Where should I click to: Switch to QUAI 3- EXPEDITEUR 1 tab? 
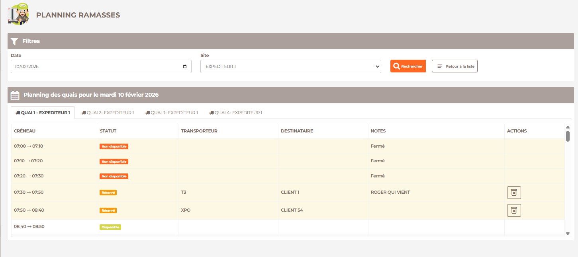[x=172, y=113]
